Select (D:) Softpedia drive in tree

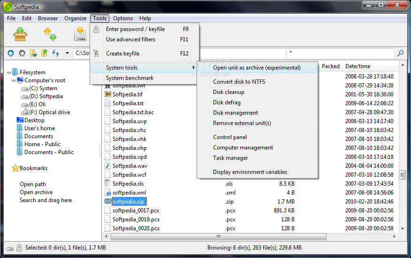(x=46, y=96)
